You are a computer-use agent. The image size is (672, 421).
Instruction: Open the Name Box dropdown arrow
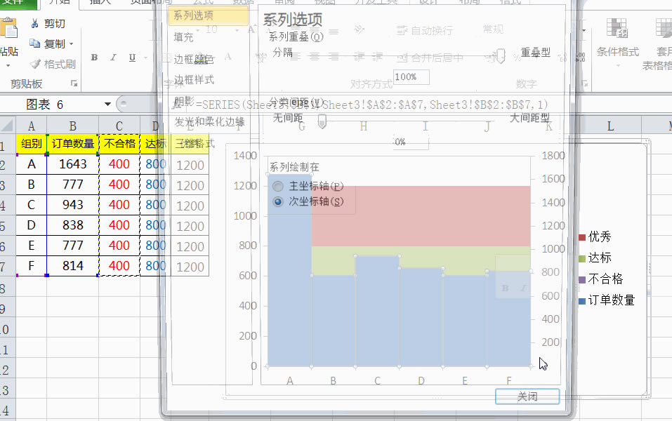tap(107, 105)
